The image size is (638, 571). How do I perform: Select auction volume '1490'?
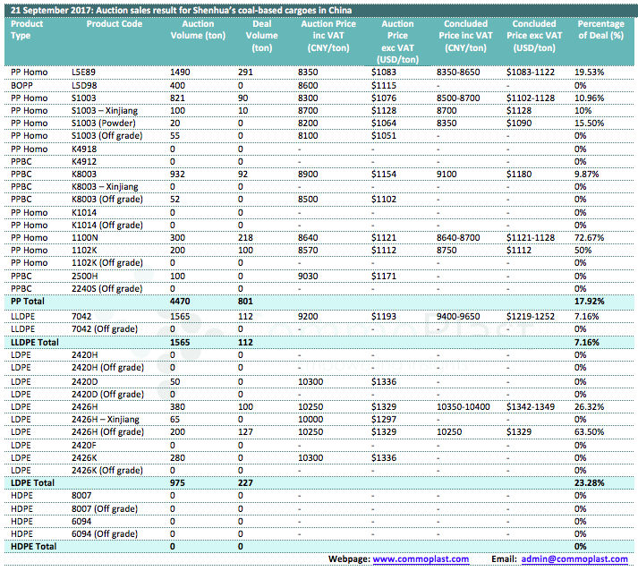click(x=180, y=72)
